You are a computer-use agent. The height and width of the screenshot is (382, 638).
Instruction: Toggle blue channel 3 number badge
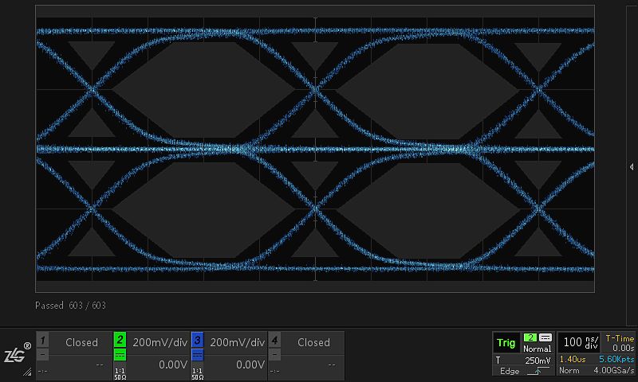click(x=197, y=340)
